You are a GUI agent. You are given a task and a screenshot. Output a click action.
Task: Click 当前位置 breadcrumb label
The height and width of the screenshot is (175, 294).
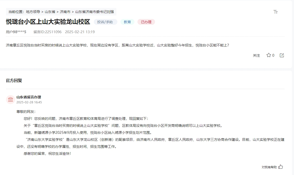pyautogui.click(x=16, y=12)
